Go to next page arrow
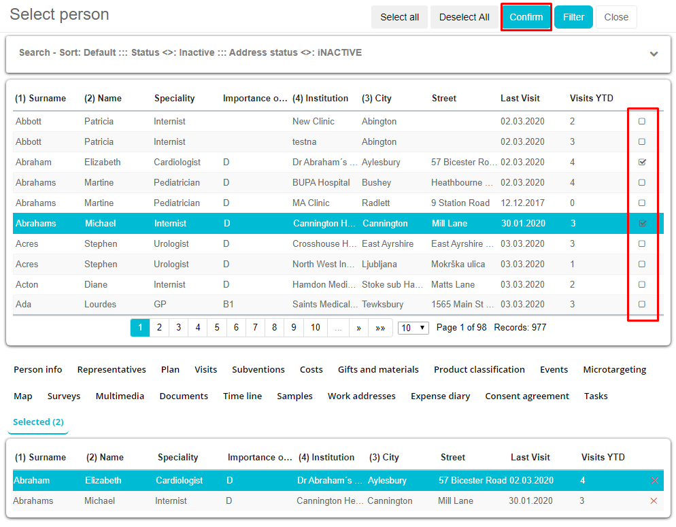The image size is (676, 527). (x=358, y=328)
